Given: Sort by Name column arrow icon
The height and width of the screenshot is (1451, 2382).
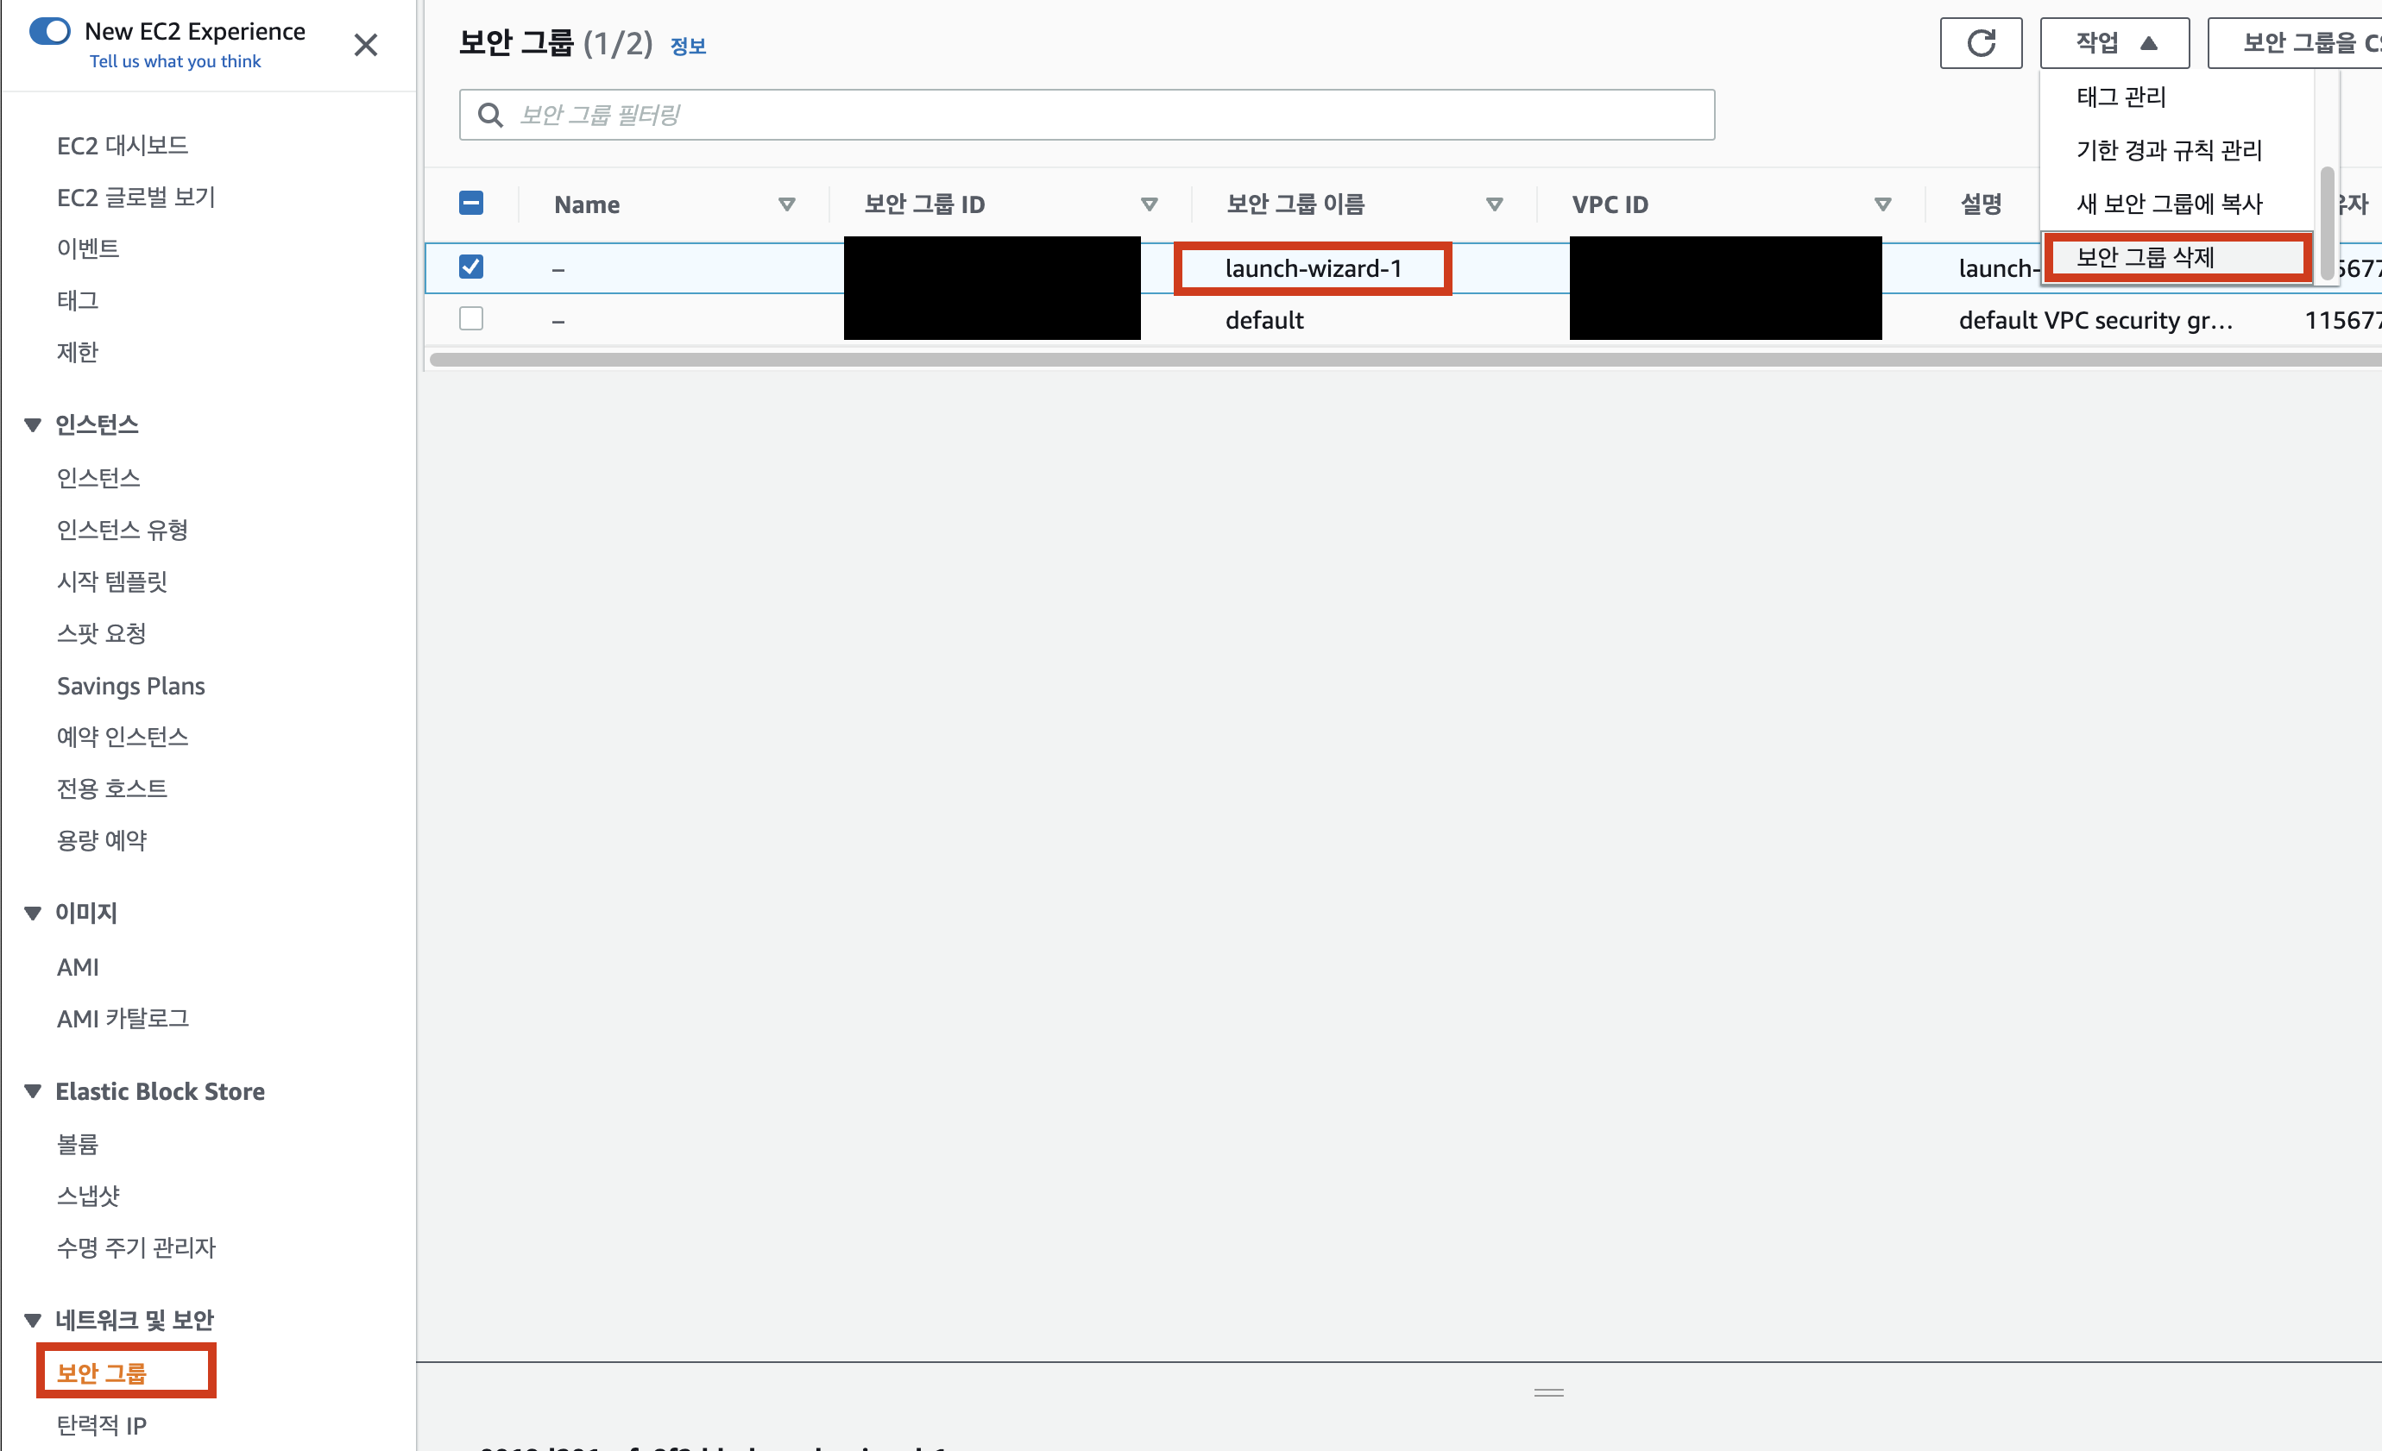Looking at the screenshot, I should tap(786, 204).
